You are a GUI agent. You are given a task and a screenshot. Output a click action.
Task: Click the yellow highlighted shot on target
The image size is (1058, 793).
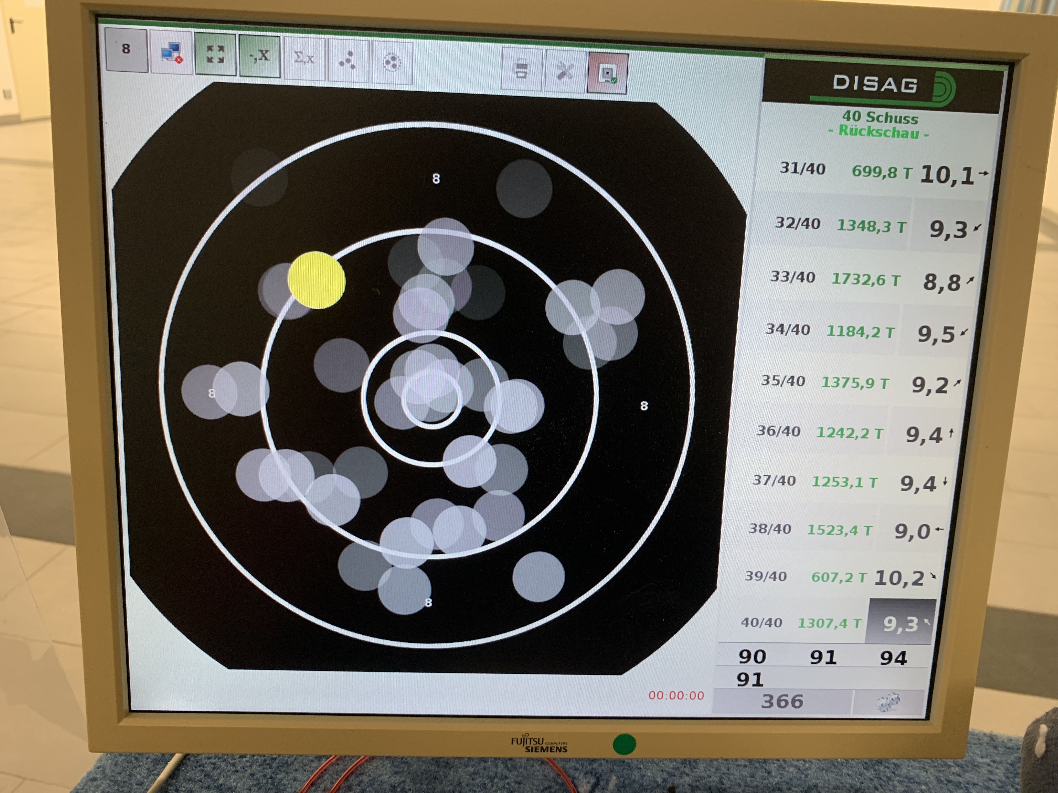point(316,280)
